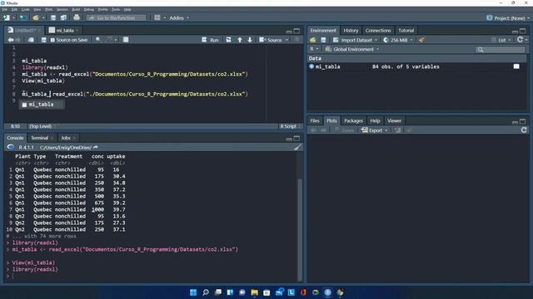Open the Help tab
533x299 pixels.
[x=375, y=121]
